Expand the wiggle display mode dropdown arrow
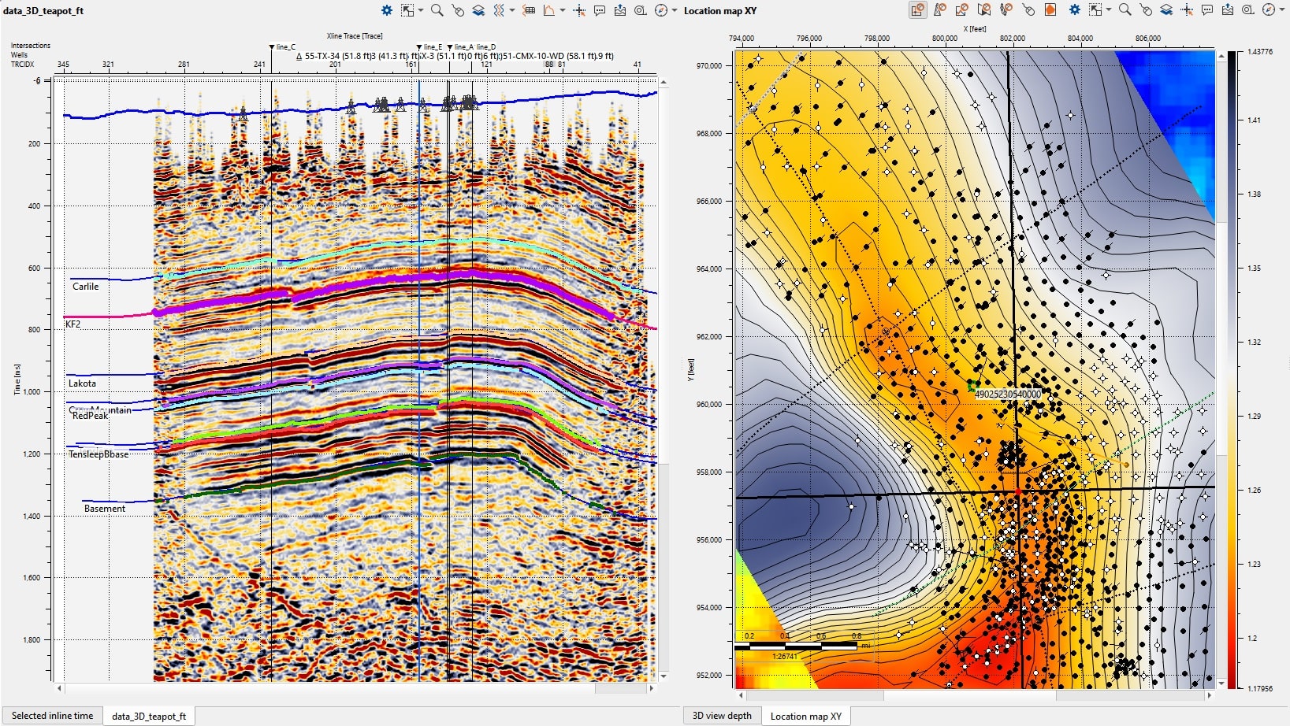 pos(512,10)
